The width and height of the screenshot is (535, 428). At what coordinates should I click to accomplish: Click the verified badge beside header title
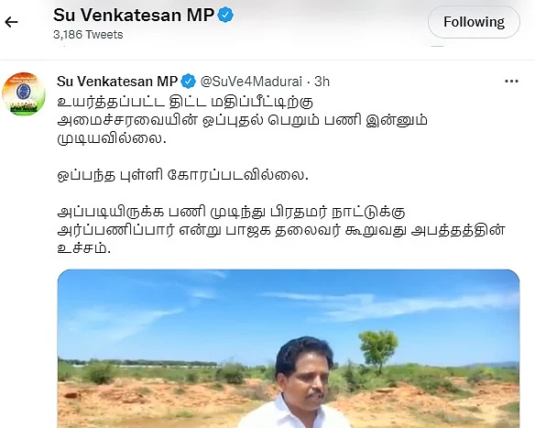tap(225, 16)
